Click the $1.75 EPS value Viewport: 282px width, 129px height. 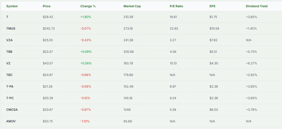[213, 17]
